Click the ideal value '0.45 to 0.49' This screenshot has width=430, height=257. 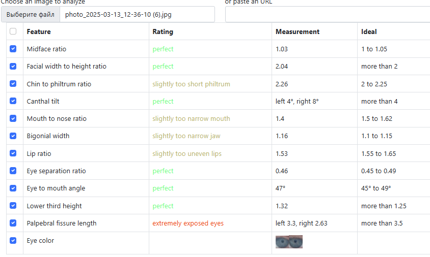coord(379,171)
